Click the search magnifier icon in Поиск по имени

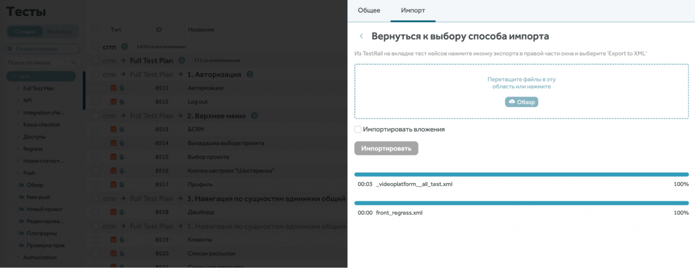(x=74, y=63)
